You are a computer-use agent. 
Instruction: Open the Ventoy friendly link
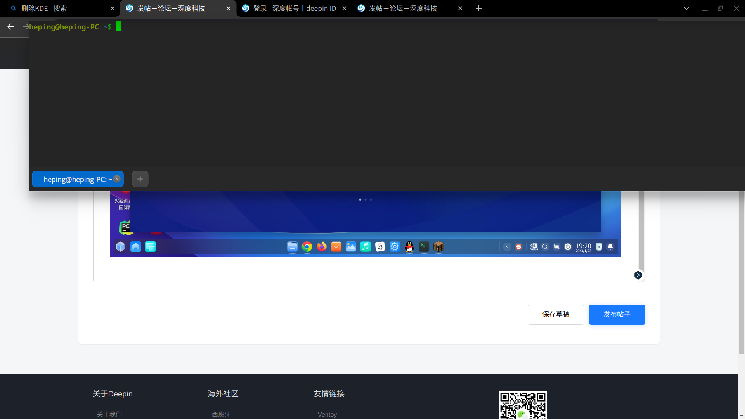point(327,414)
